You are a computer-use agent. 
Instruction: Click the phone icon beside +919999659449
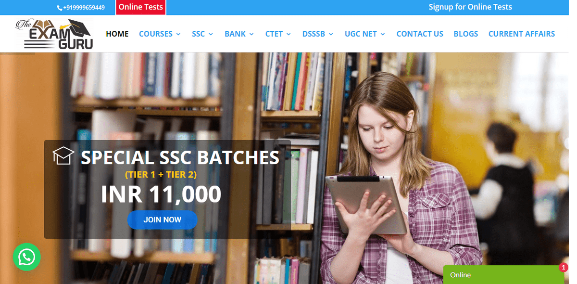[x=60, y=8]
